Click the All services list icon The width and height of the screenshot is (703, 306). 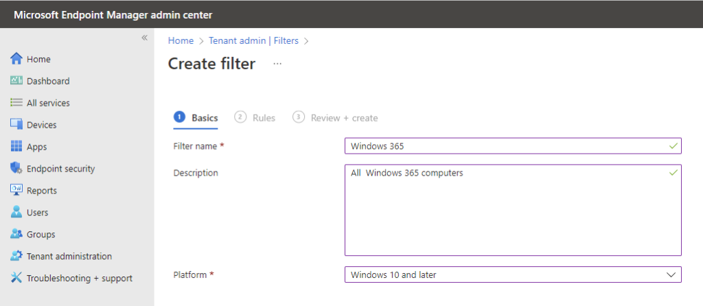pyautogui.click(x=16, y=103)
